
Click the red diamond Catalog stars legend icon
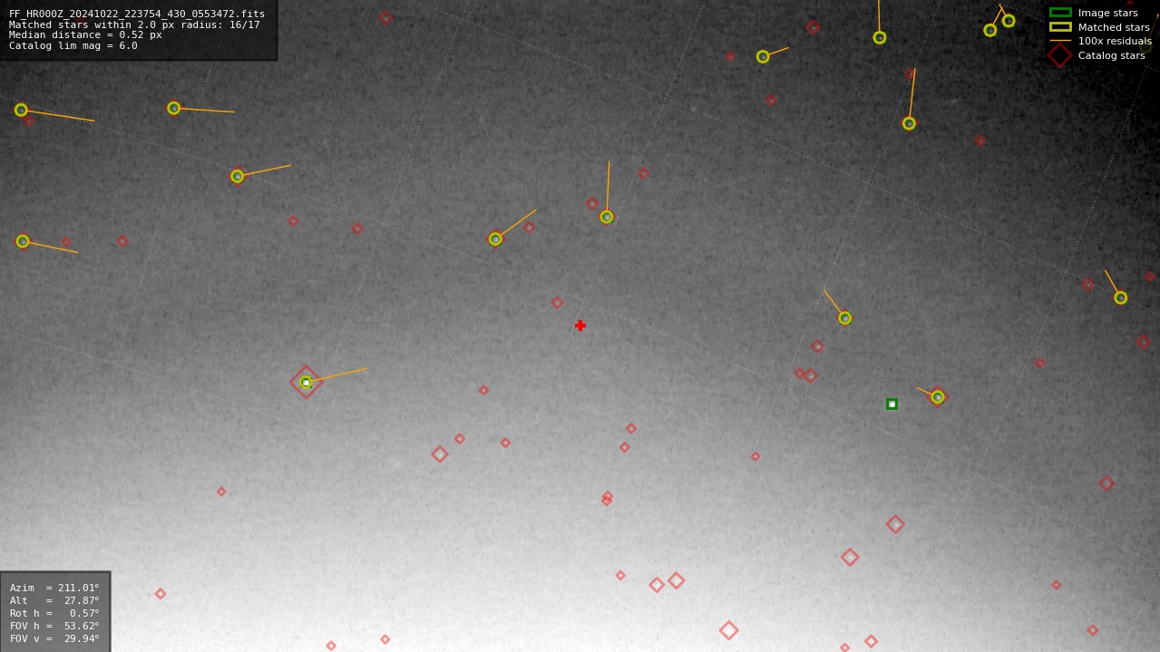tap(1060, 55)
